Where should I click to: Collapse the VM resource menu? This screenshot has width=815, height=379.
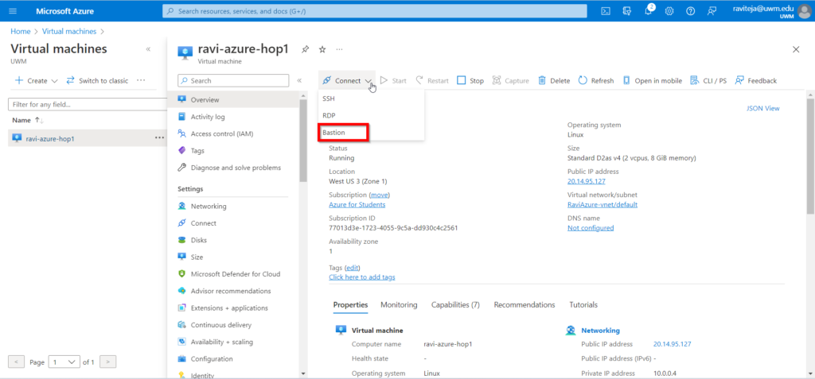[x=299, y=80]
